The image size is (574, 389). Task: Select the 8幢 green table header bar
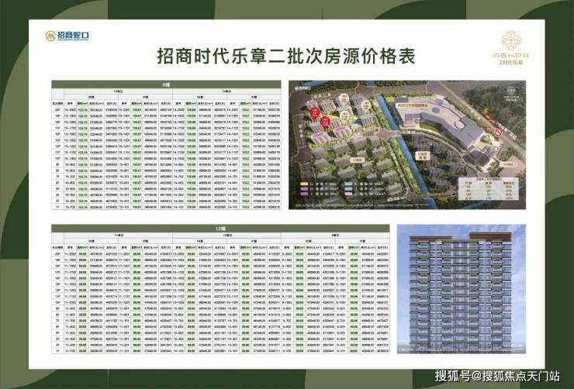tap(166, 84)
